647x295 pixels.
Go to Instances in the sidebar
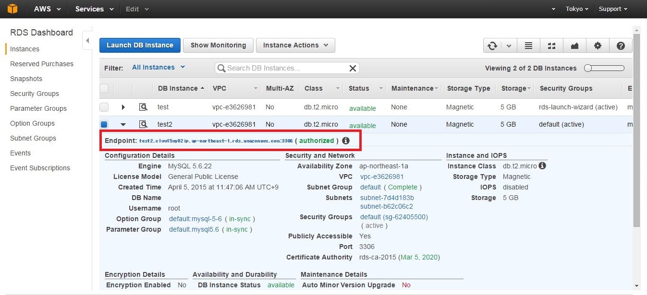[25, 49]
